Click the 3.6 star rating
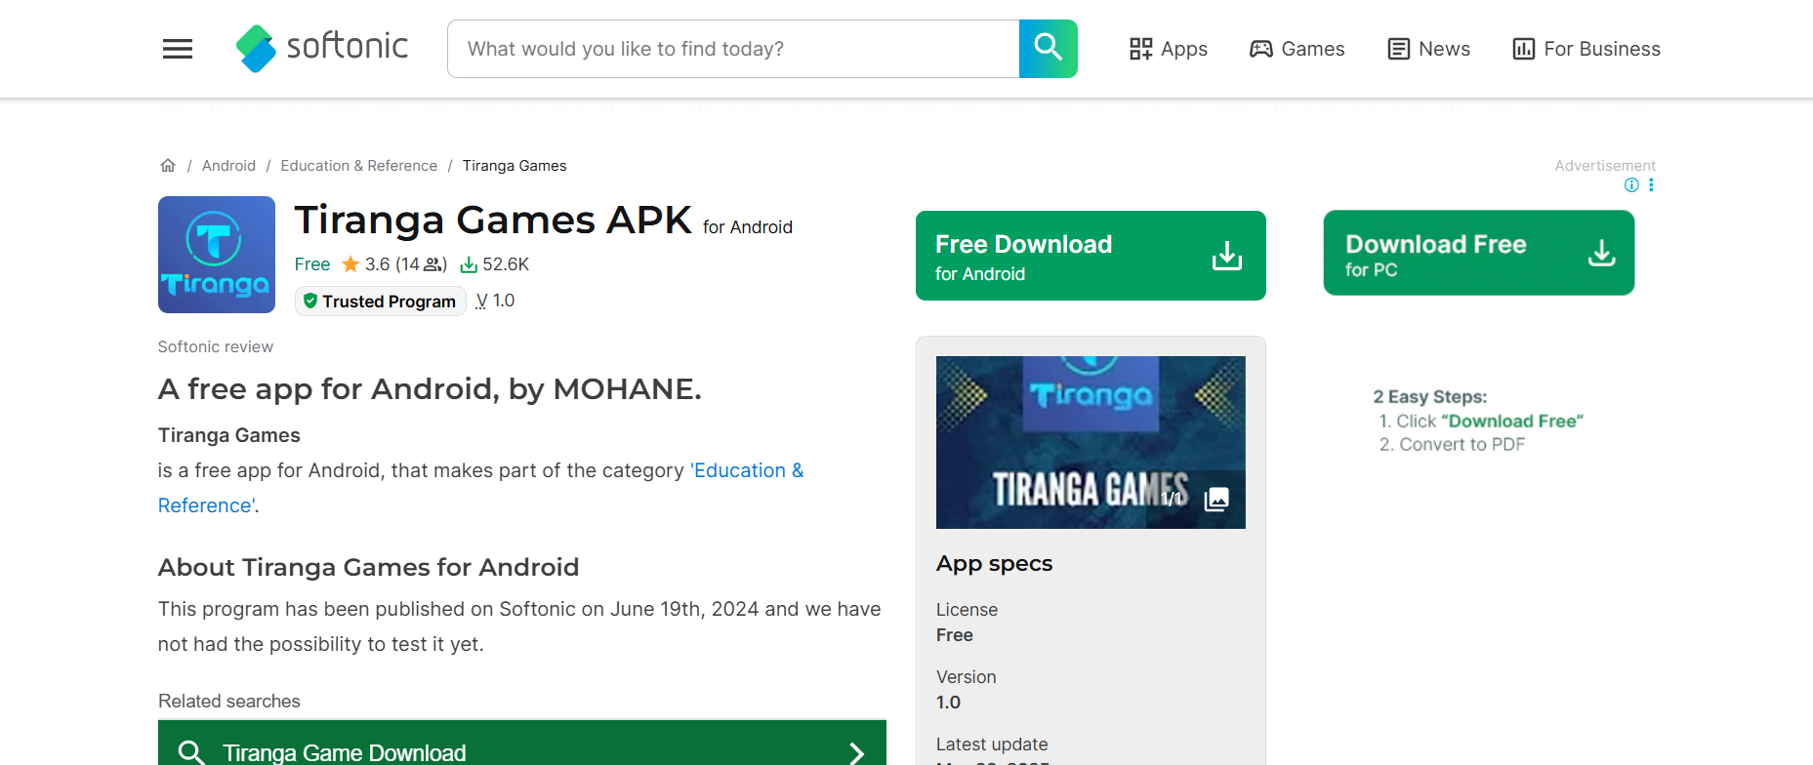This screenshot has height=765, width=1813. [394, 264]
